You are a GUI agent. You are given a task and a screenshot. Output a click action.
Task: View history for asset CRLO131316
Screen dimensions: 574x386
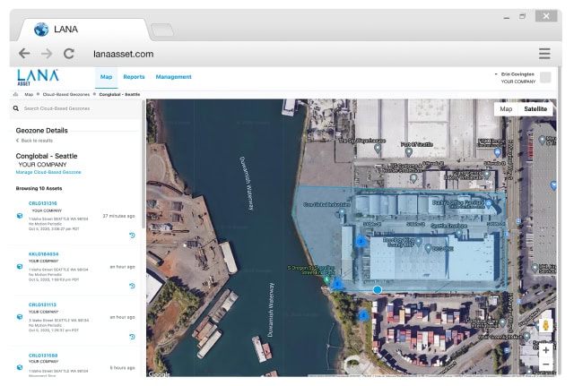tap(132, 235)
